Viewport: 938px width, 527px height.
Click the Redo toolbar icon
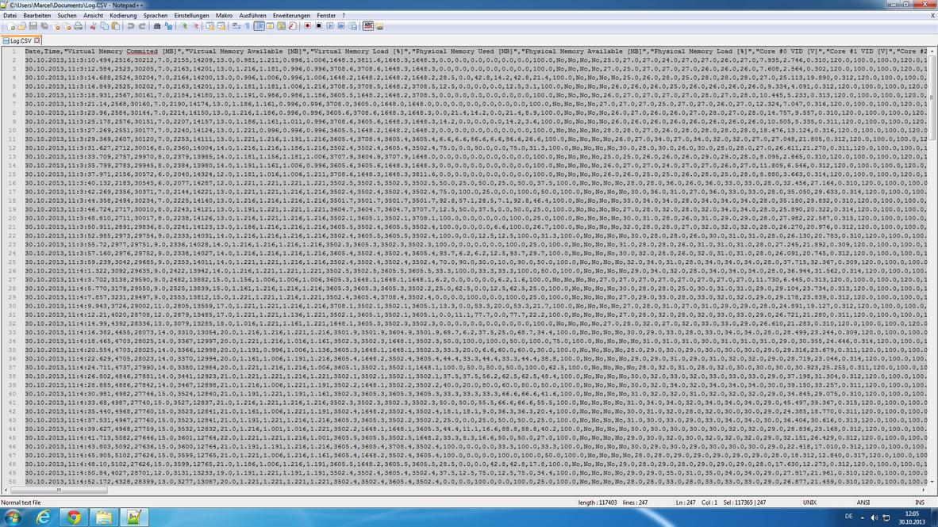(x=142, y=26)
